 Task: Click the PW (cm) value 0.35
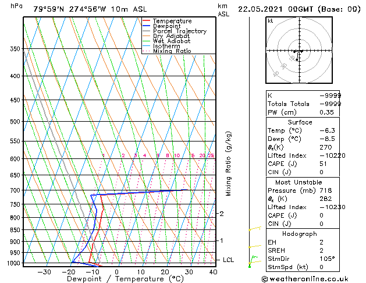tap(326, 112)
